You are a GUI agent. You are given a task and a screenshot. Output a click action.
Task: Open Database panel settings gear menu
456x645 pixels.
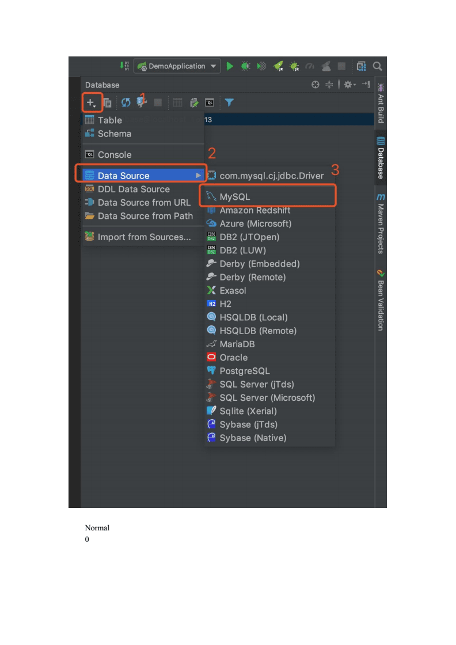(x=349, y=85)
